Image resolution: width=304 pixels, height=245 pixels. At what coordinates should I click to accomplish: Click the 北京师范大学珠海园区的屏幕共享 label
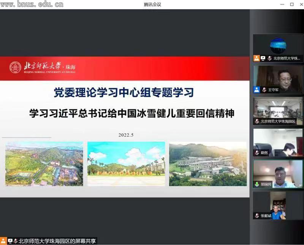coord(58,241)
